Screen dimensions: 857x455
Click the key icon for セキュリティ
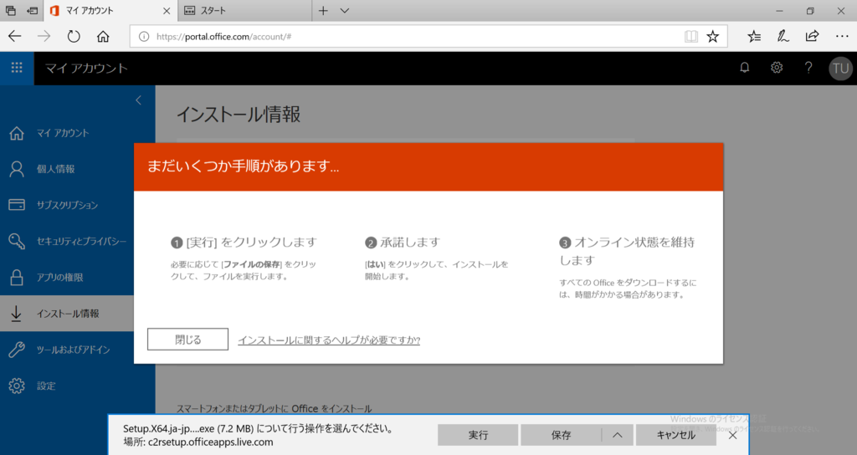17,241
